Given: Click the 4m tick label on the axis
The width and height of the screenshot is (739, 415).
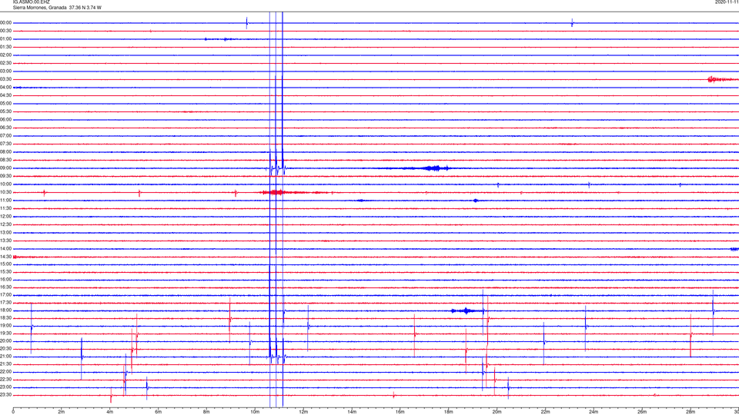Looking at the screenshot, I should tap(110, 412).
